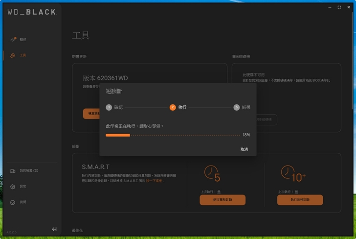Click the 設定 gear icon
356x239 pixels.
[x=13, y=187]
